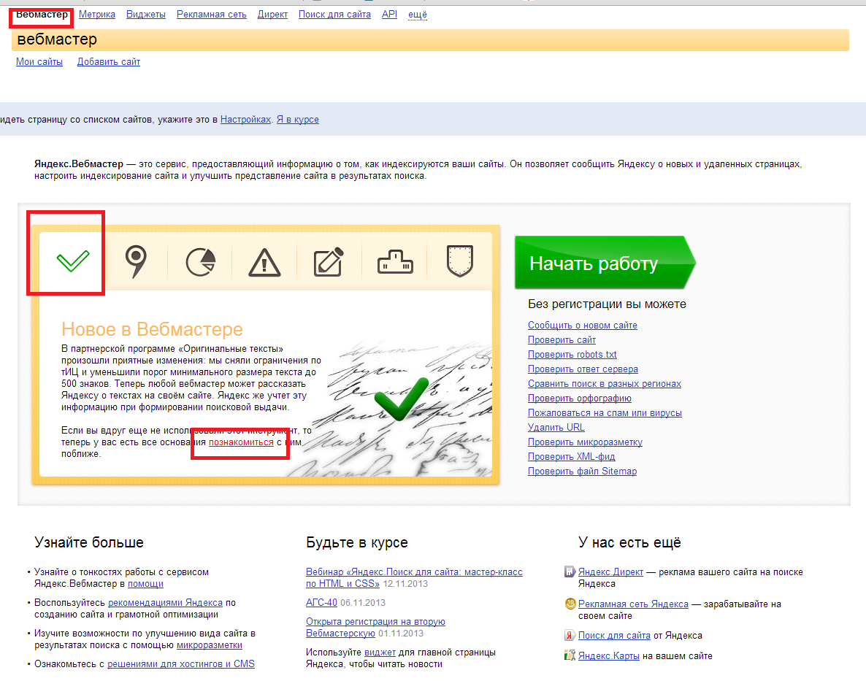Open the map pin location tab icon
866x681 pixels.
click(136, 261)
